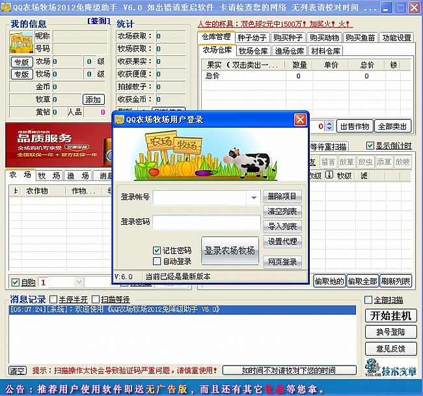Adjust the sell quantity spinner arrows
This screenshot has height=396, width=423.
(x=329, y=126)
